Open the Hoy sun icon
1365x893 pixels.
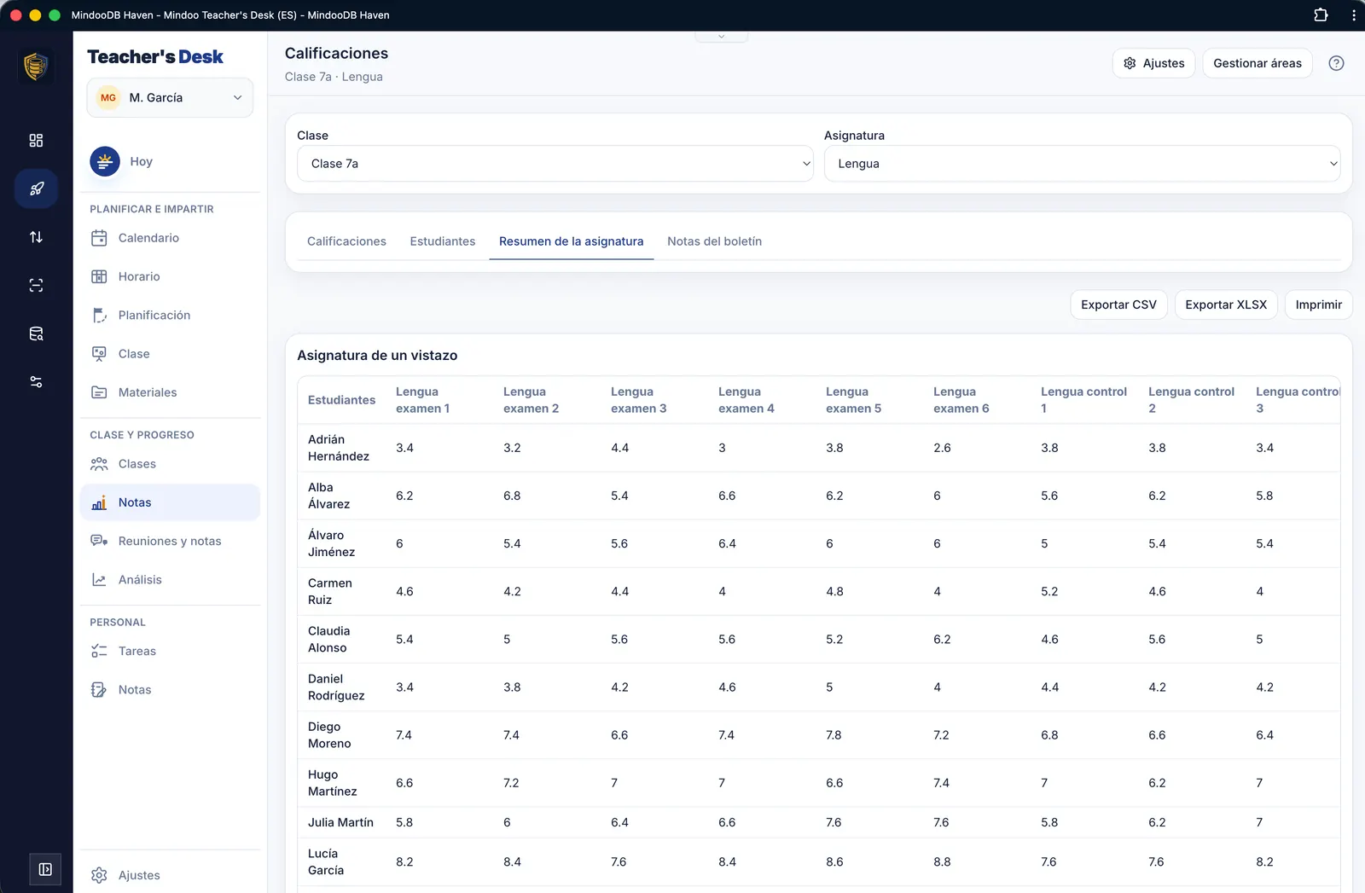[105, 161]
